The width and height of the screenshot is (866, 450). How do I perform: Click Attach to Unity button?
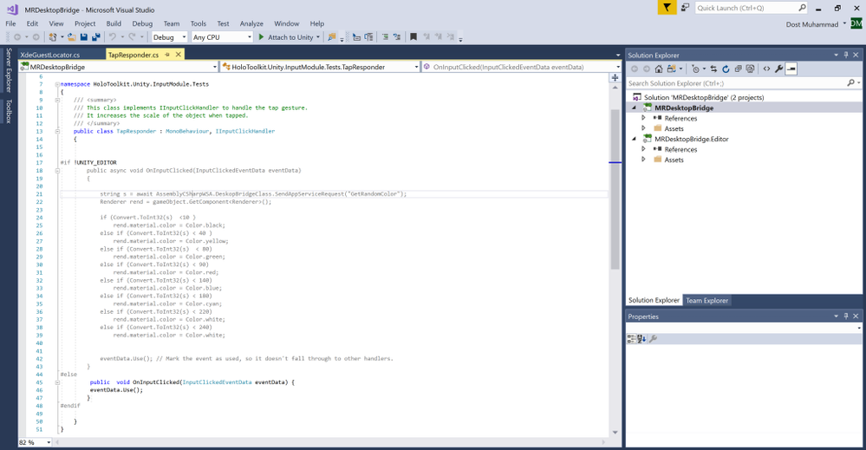tap(290, 37)
